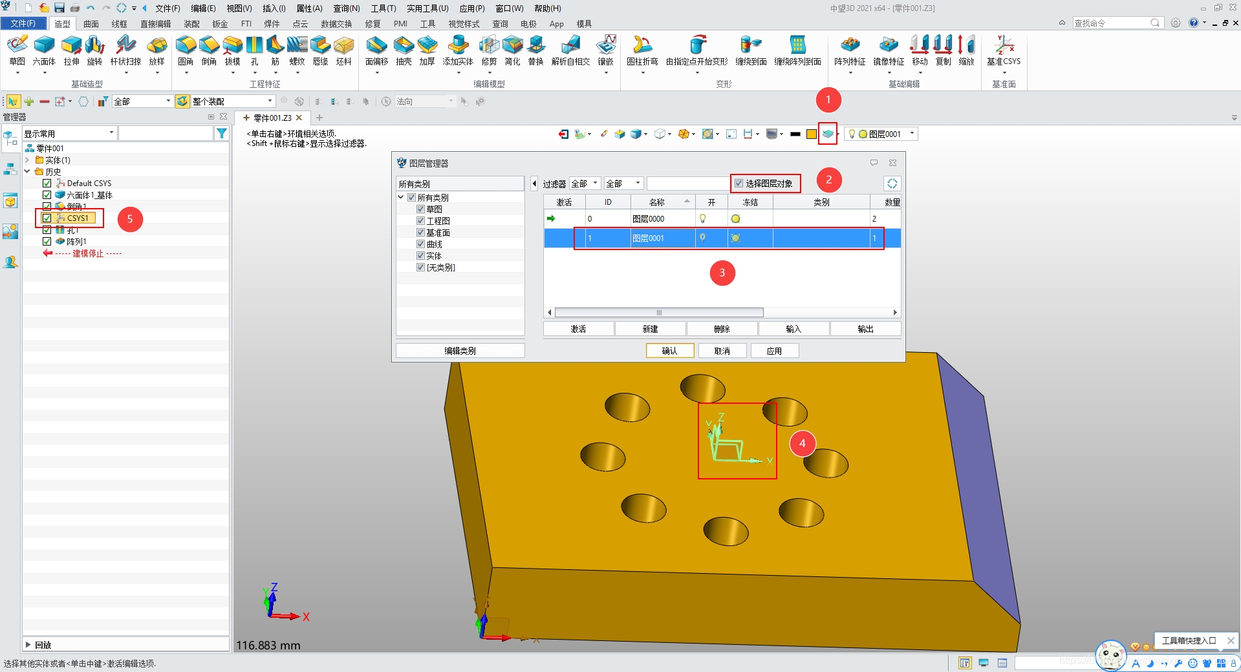The height and width of the screenshot is (672, 1241).
Task: Open the 杆状扫掠 sweep tool
Action: pyautogui.click(x=125, y=50)
